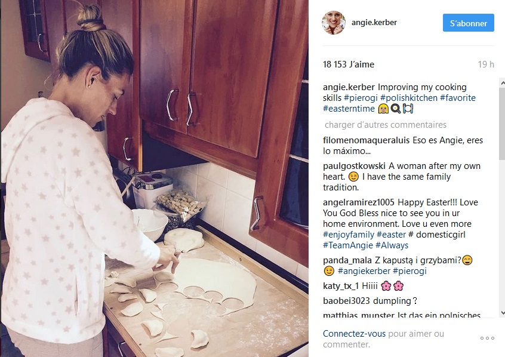Click the scrollbar down arrow in comments
The image size is (505, 357).
502,313
